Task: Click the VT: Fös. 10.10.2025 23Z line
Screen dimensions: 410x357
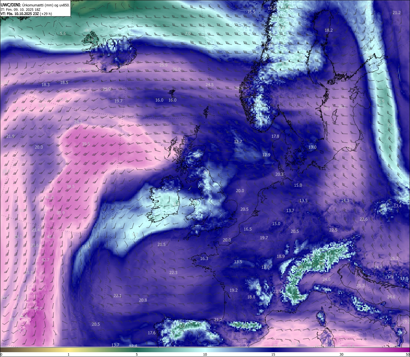Action: (x=26, y=14)
